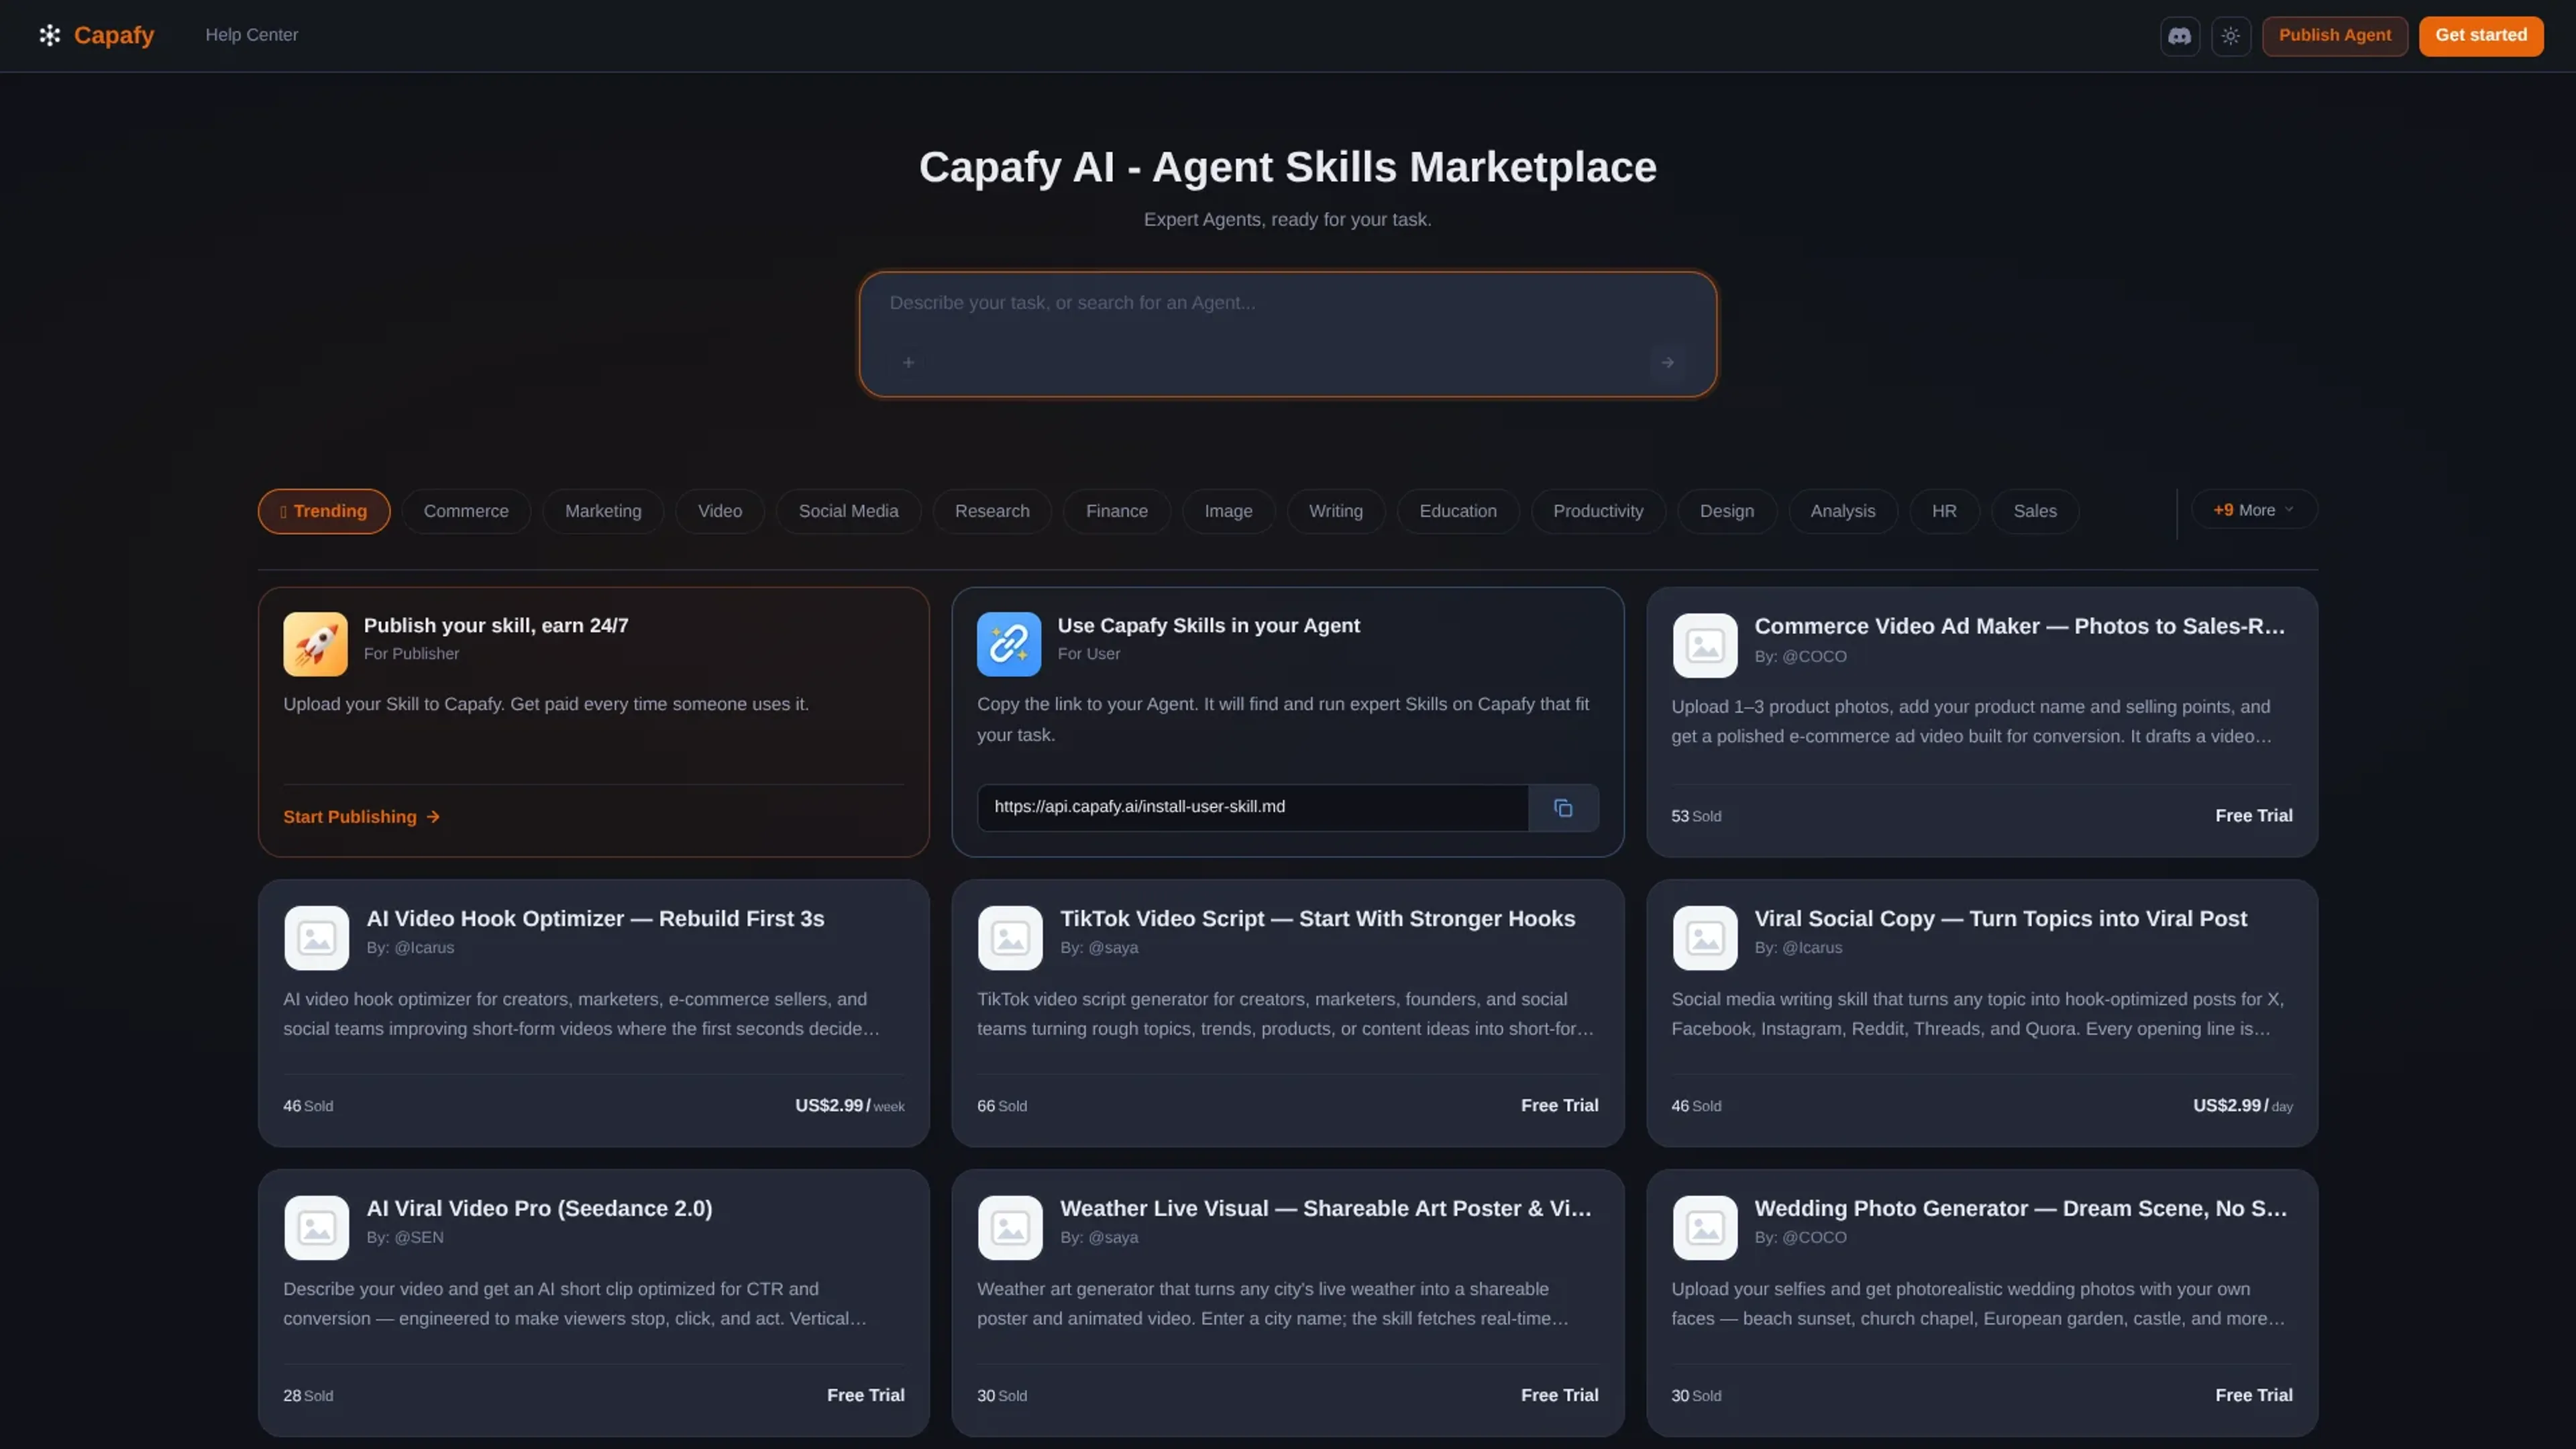
Task: Open AI Viral Video Pro (Seedance 2.0) title
Action: [539, 1209]
